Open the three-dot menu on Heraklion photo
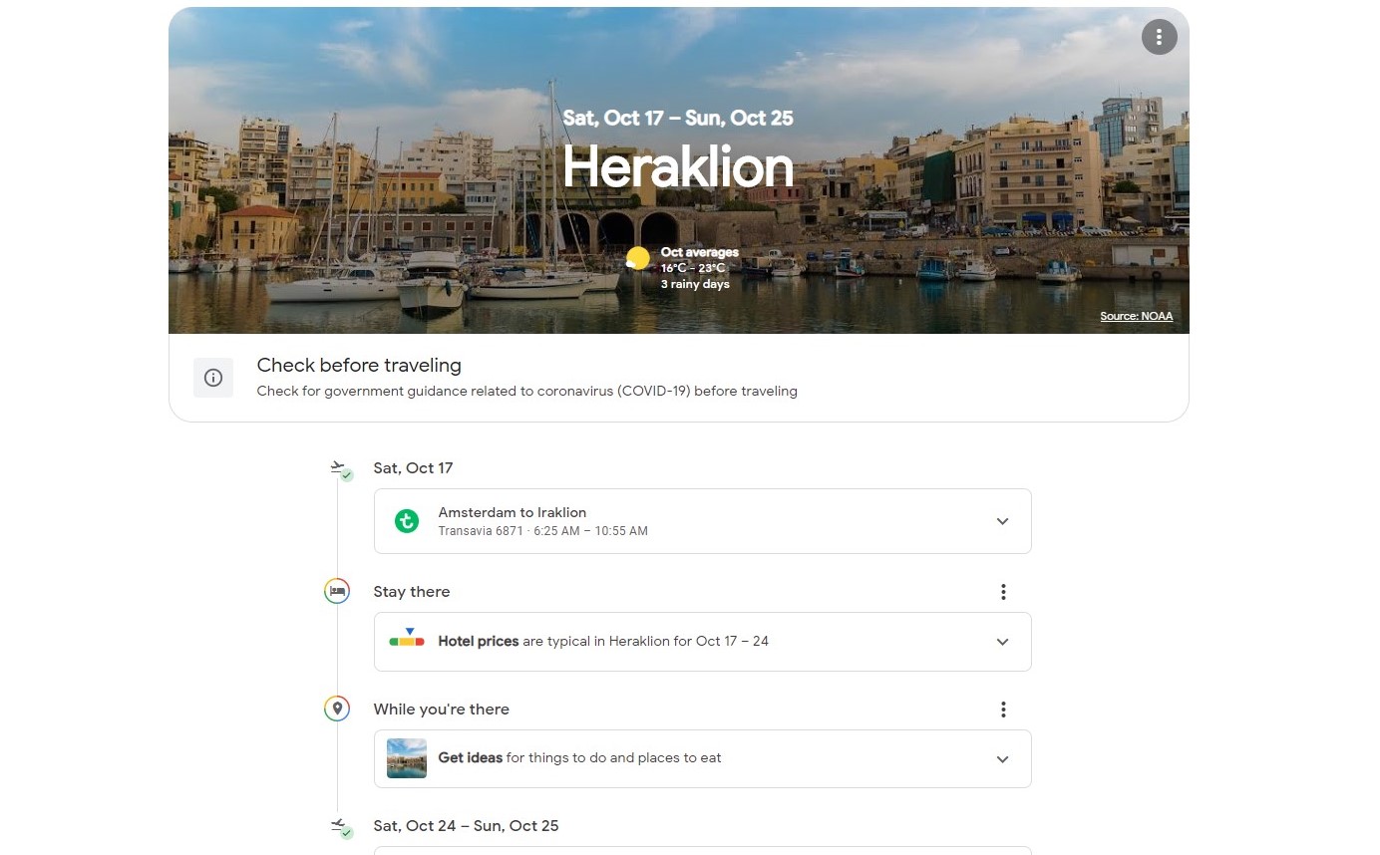1380x855 pixels. (1159, 37)
